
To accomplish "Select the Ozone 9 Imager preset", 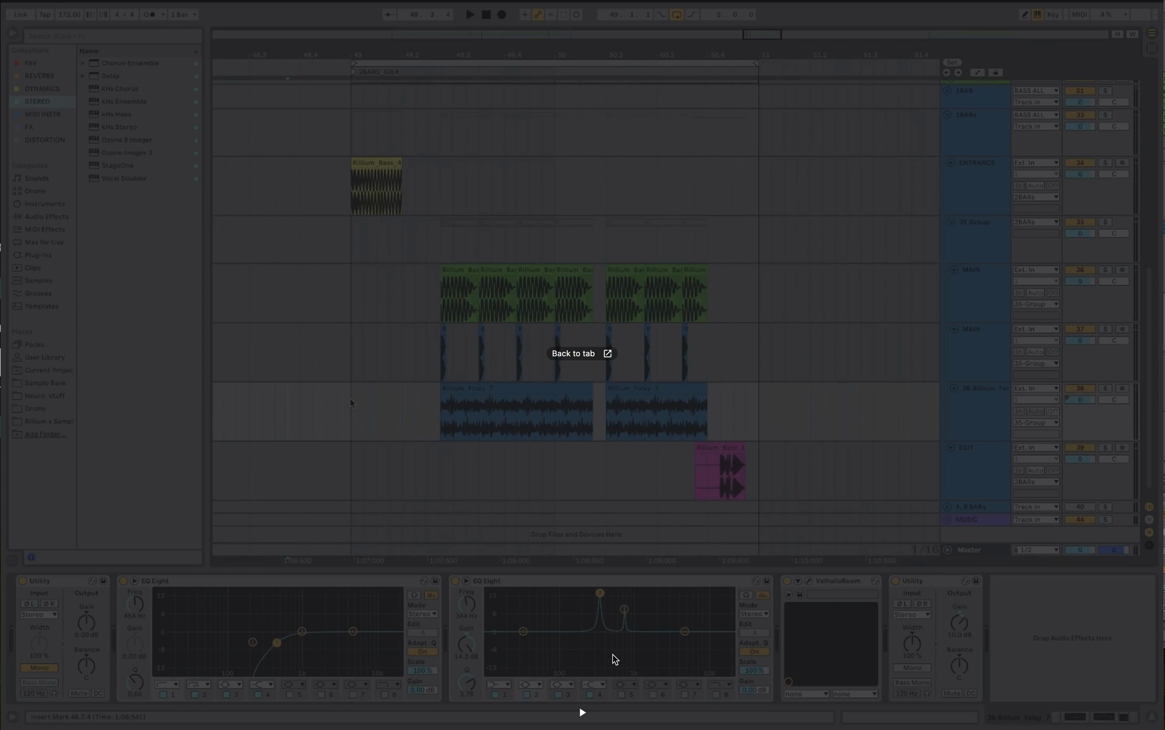I will tap(126, 140).
